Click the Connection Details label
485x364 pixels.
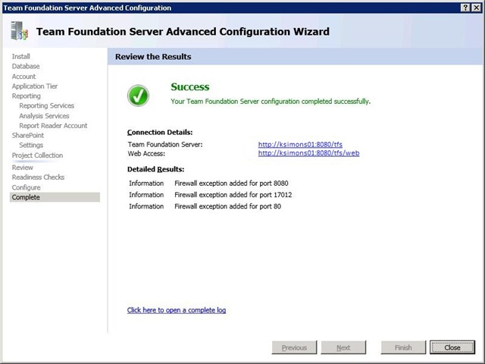tap(160, 132)
